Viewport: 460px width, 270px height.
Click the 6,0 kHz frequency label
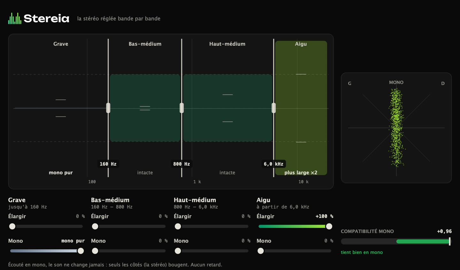coord(273,164)
